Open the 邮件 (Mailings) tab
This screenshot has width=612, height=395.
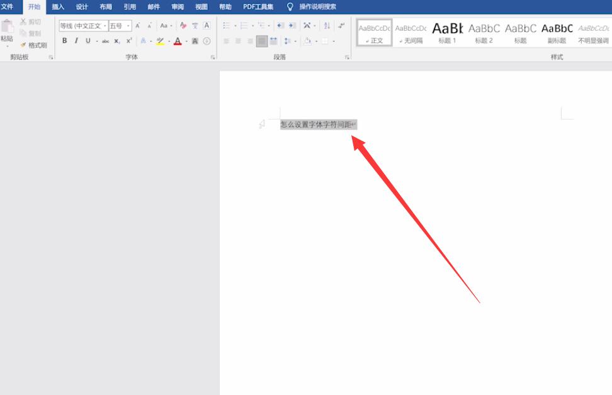(154, 7)
